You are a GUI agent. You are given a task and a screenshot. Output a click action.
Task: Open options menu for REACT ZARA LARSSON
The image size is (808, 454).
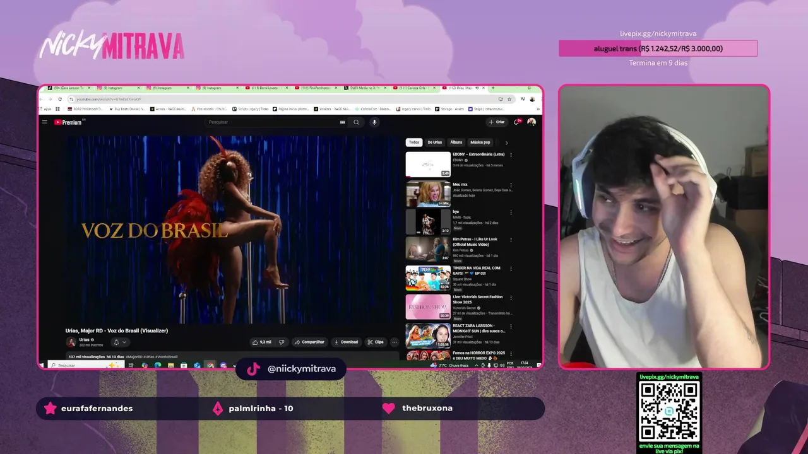pos(511,326)
